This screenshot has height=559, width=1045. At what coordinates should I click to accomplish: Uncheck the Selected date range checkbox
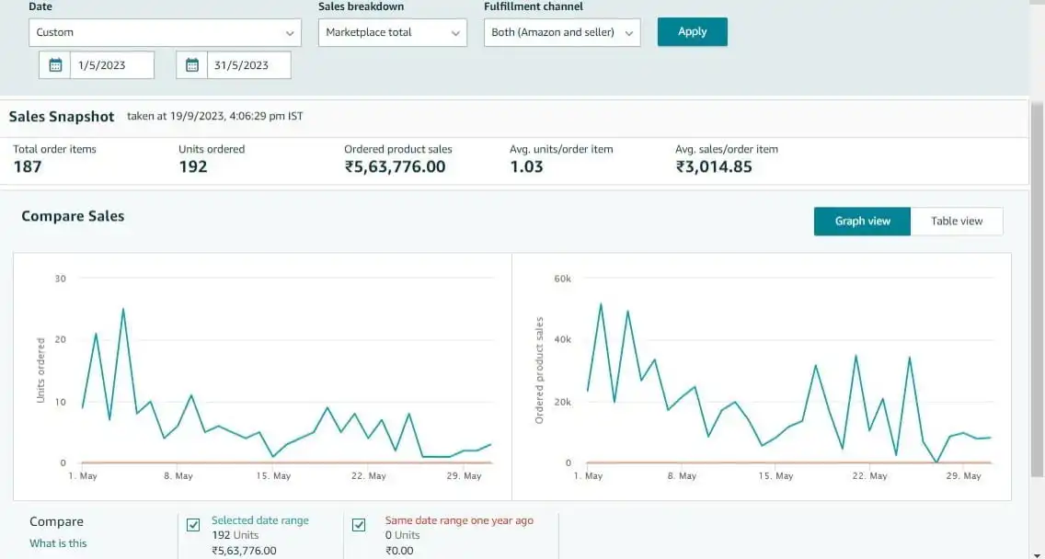193,525
